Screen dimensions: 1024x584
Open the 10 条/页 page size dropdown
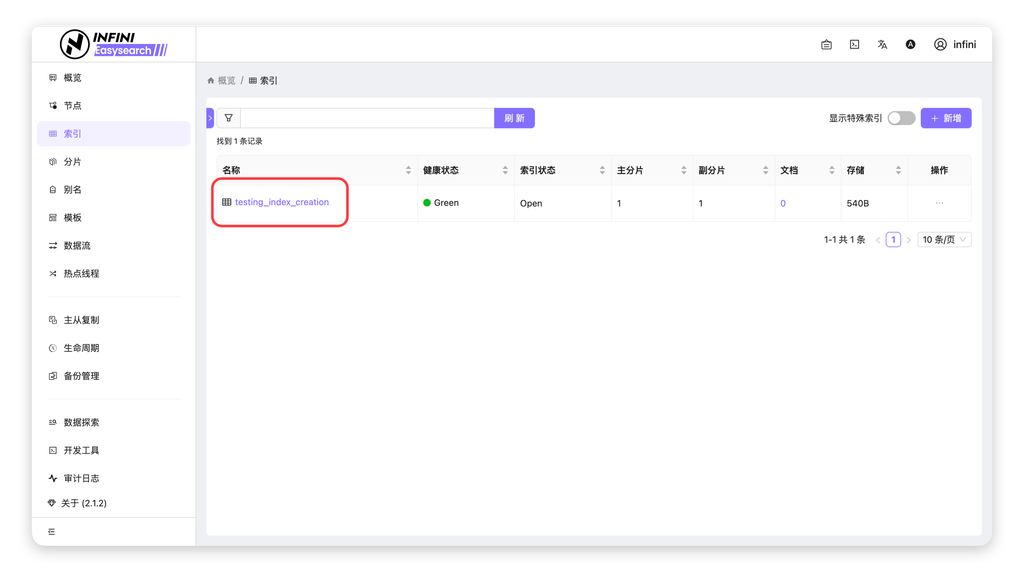click(944, 240)
